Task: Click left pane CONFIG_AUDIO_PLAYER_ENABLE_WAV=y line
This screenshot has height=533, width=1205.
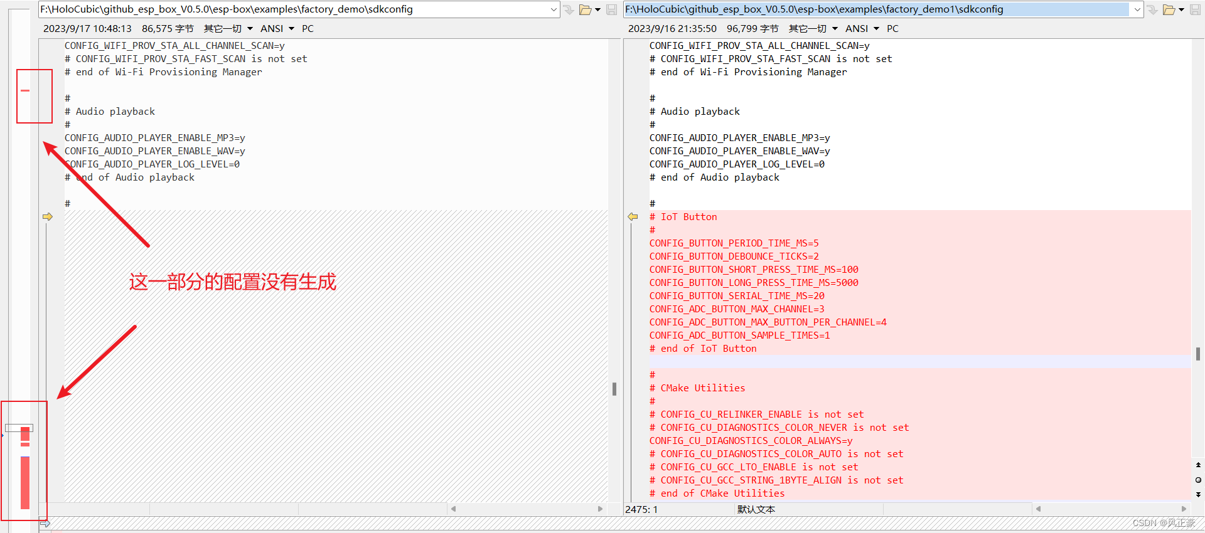Action: tap(154, 151)
